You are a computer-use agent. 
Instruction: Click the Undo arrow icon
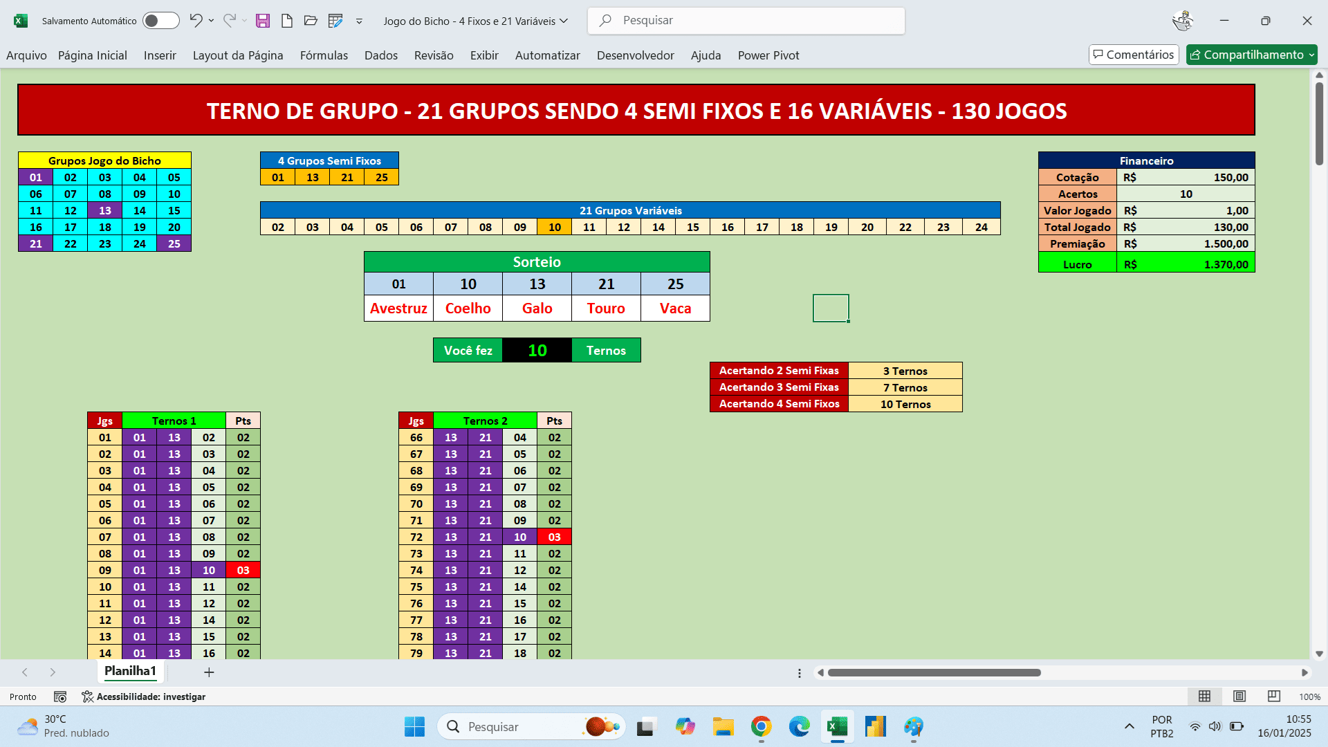196,21
